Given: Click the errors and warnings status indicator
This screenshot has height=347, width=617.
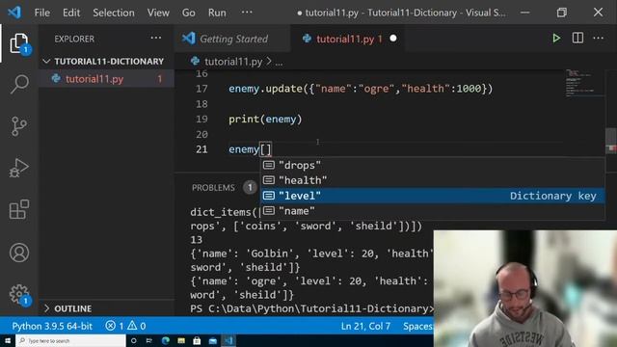Looking at the screenshot, I should click(126, 326).
